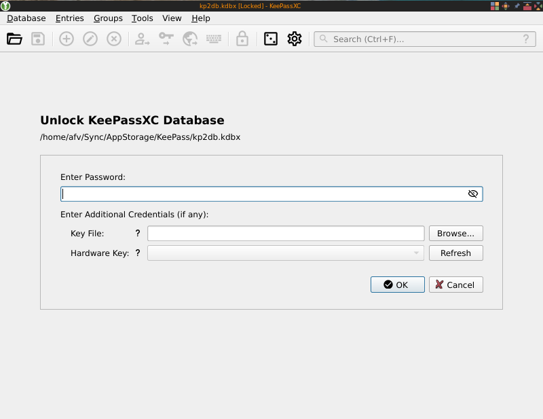Click colorful grid icon in title bar
Screen dimensions: 543x419
495,6
